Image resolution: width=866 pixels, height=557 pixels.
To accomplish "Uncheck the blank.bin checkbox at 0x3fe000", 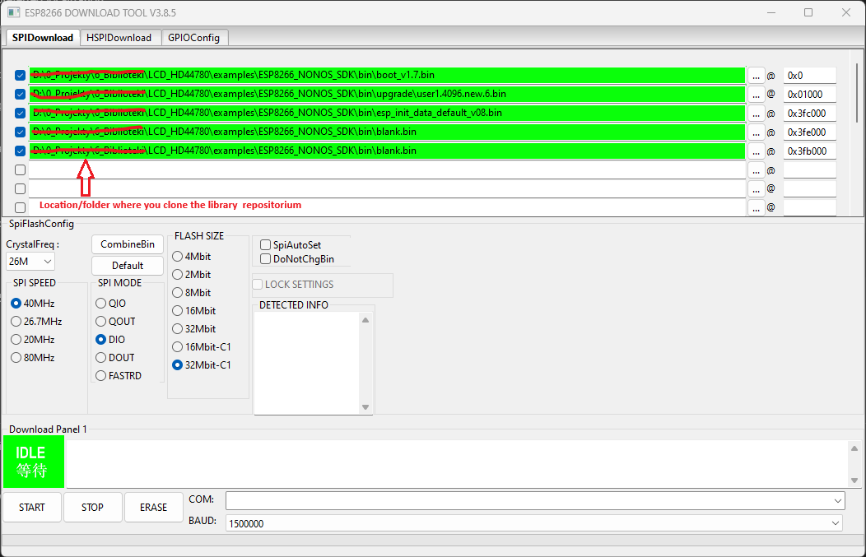I will pos(21,132).
